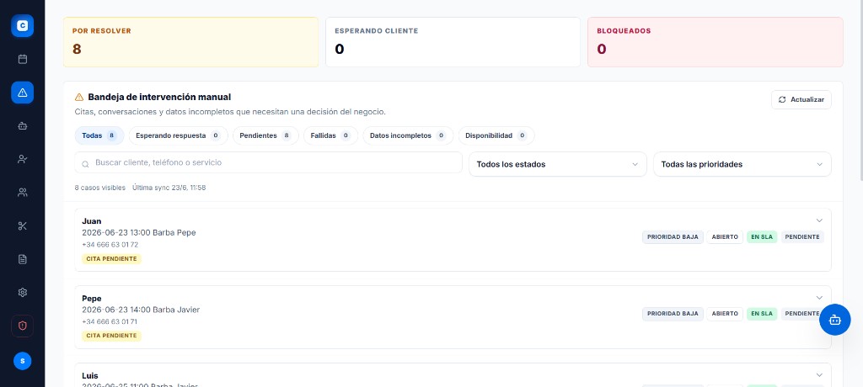
Task: Click the page vertical scrollbar
Action: click(x=860, y=91)
